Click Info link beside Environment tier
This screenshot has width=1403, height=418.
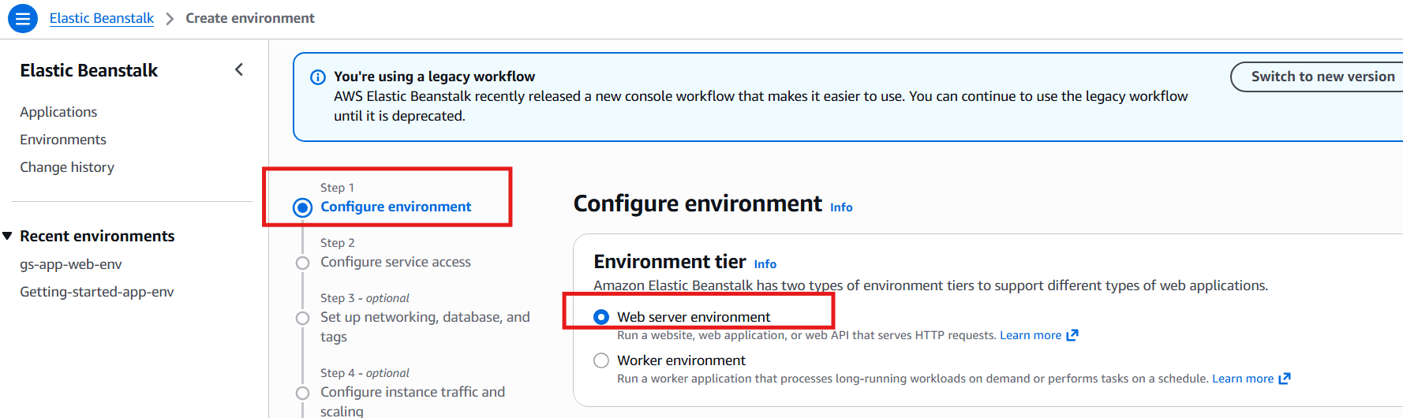tap(765, 264)
